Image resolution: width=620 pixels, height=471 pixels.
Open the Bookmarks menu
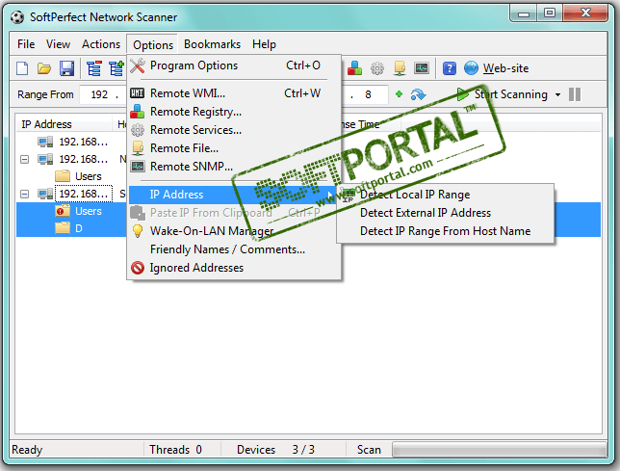pos(212,44)
